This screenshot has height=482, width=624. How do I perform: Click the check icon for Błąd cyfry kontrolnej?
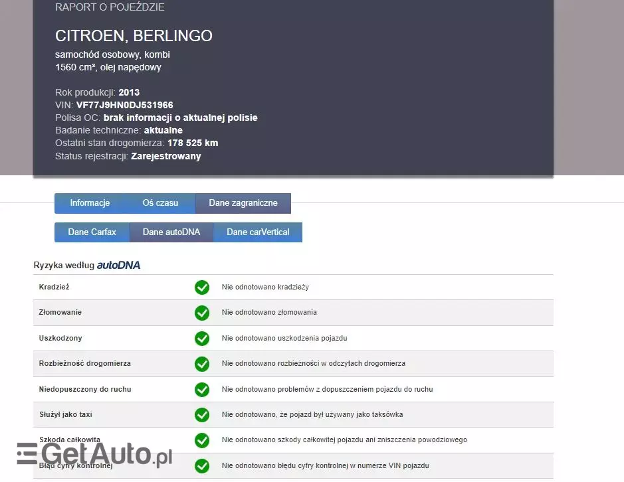[202, 465]
